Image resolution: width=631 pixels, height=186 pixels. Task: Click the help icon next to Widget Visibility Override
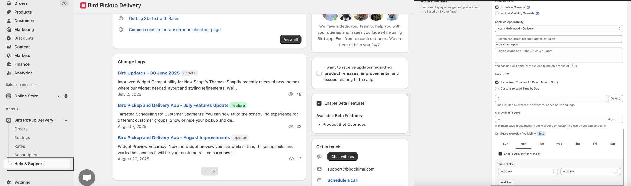pos(538,13)
